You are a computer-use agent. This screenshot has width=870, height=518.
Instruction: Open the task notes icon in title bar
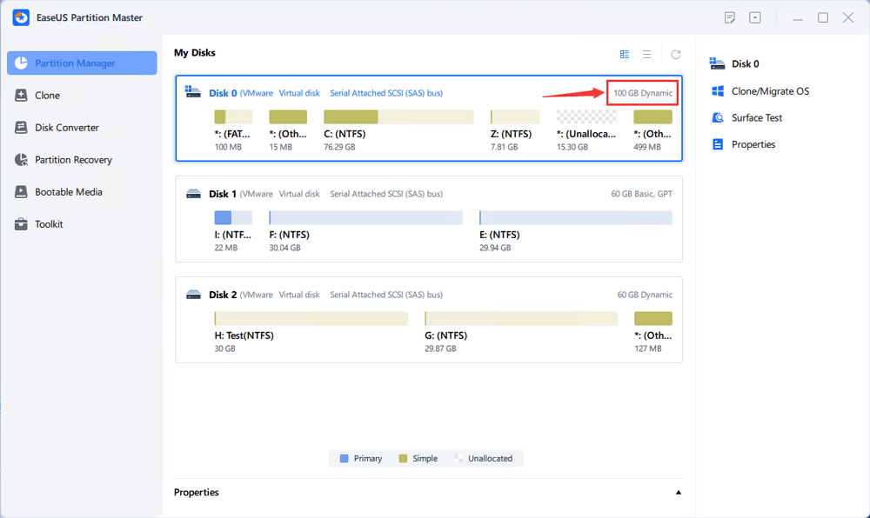[730, 17]
